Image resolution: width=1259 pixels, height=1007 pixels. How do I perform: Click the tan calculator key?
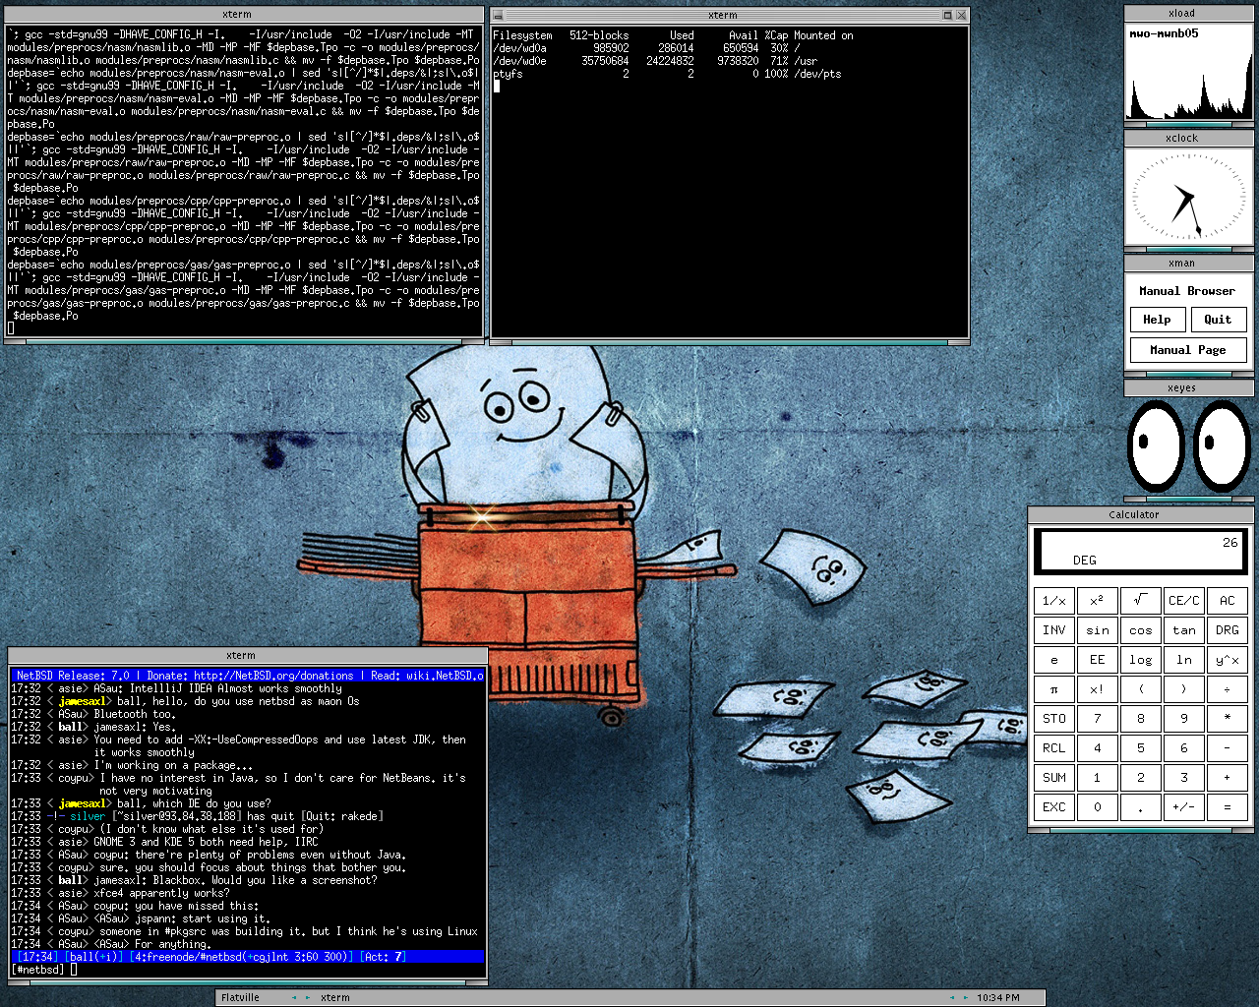(x=1183, y=629)
